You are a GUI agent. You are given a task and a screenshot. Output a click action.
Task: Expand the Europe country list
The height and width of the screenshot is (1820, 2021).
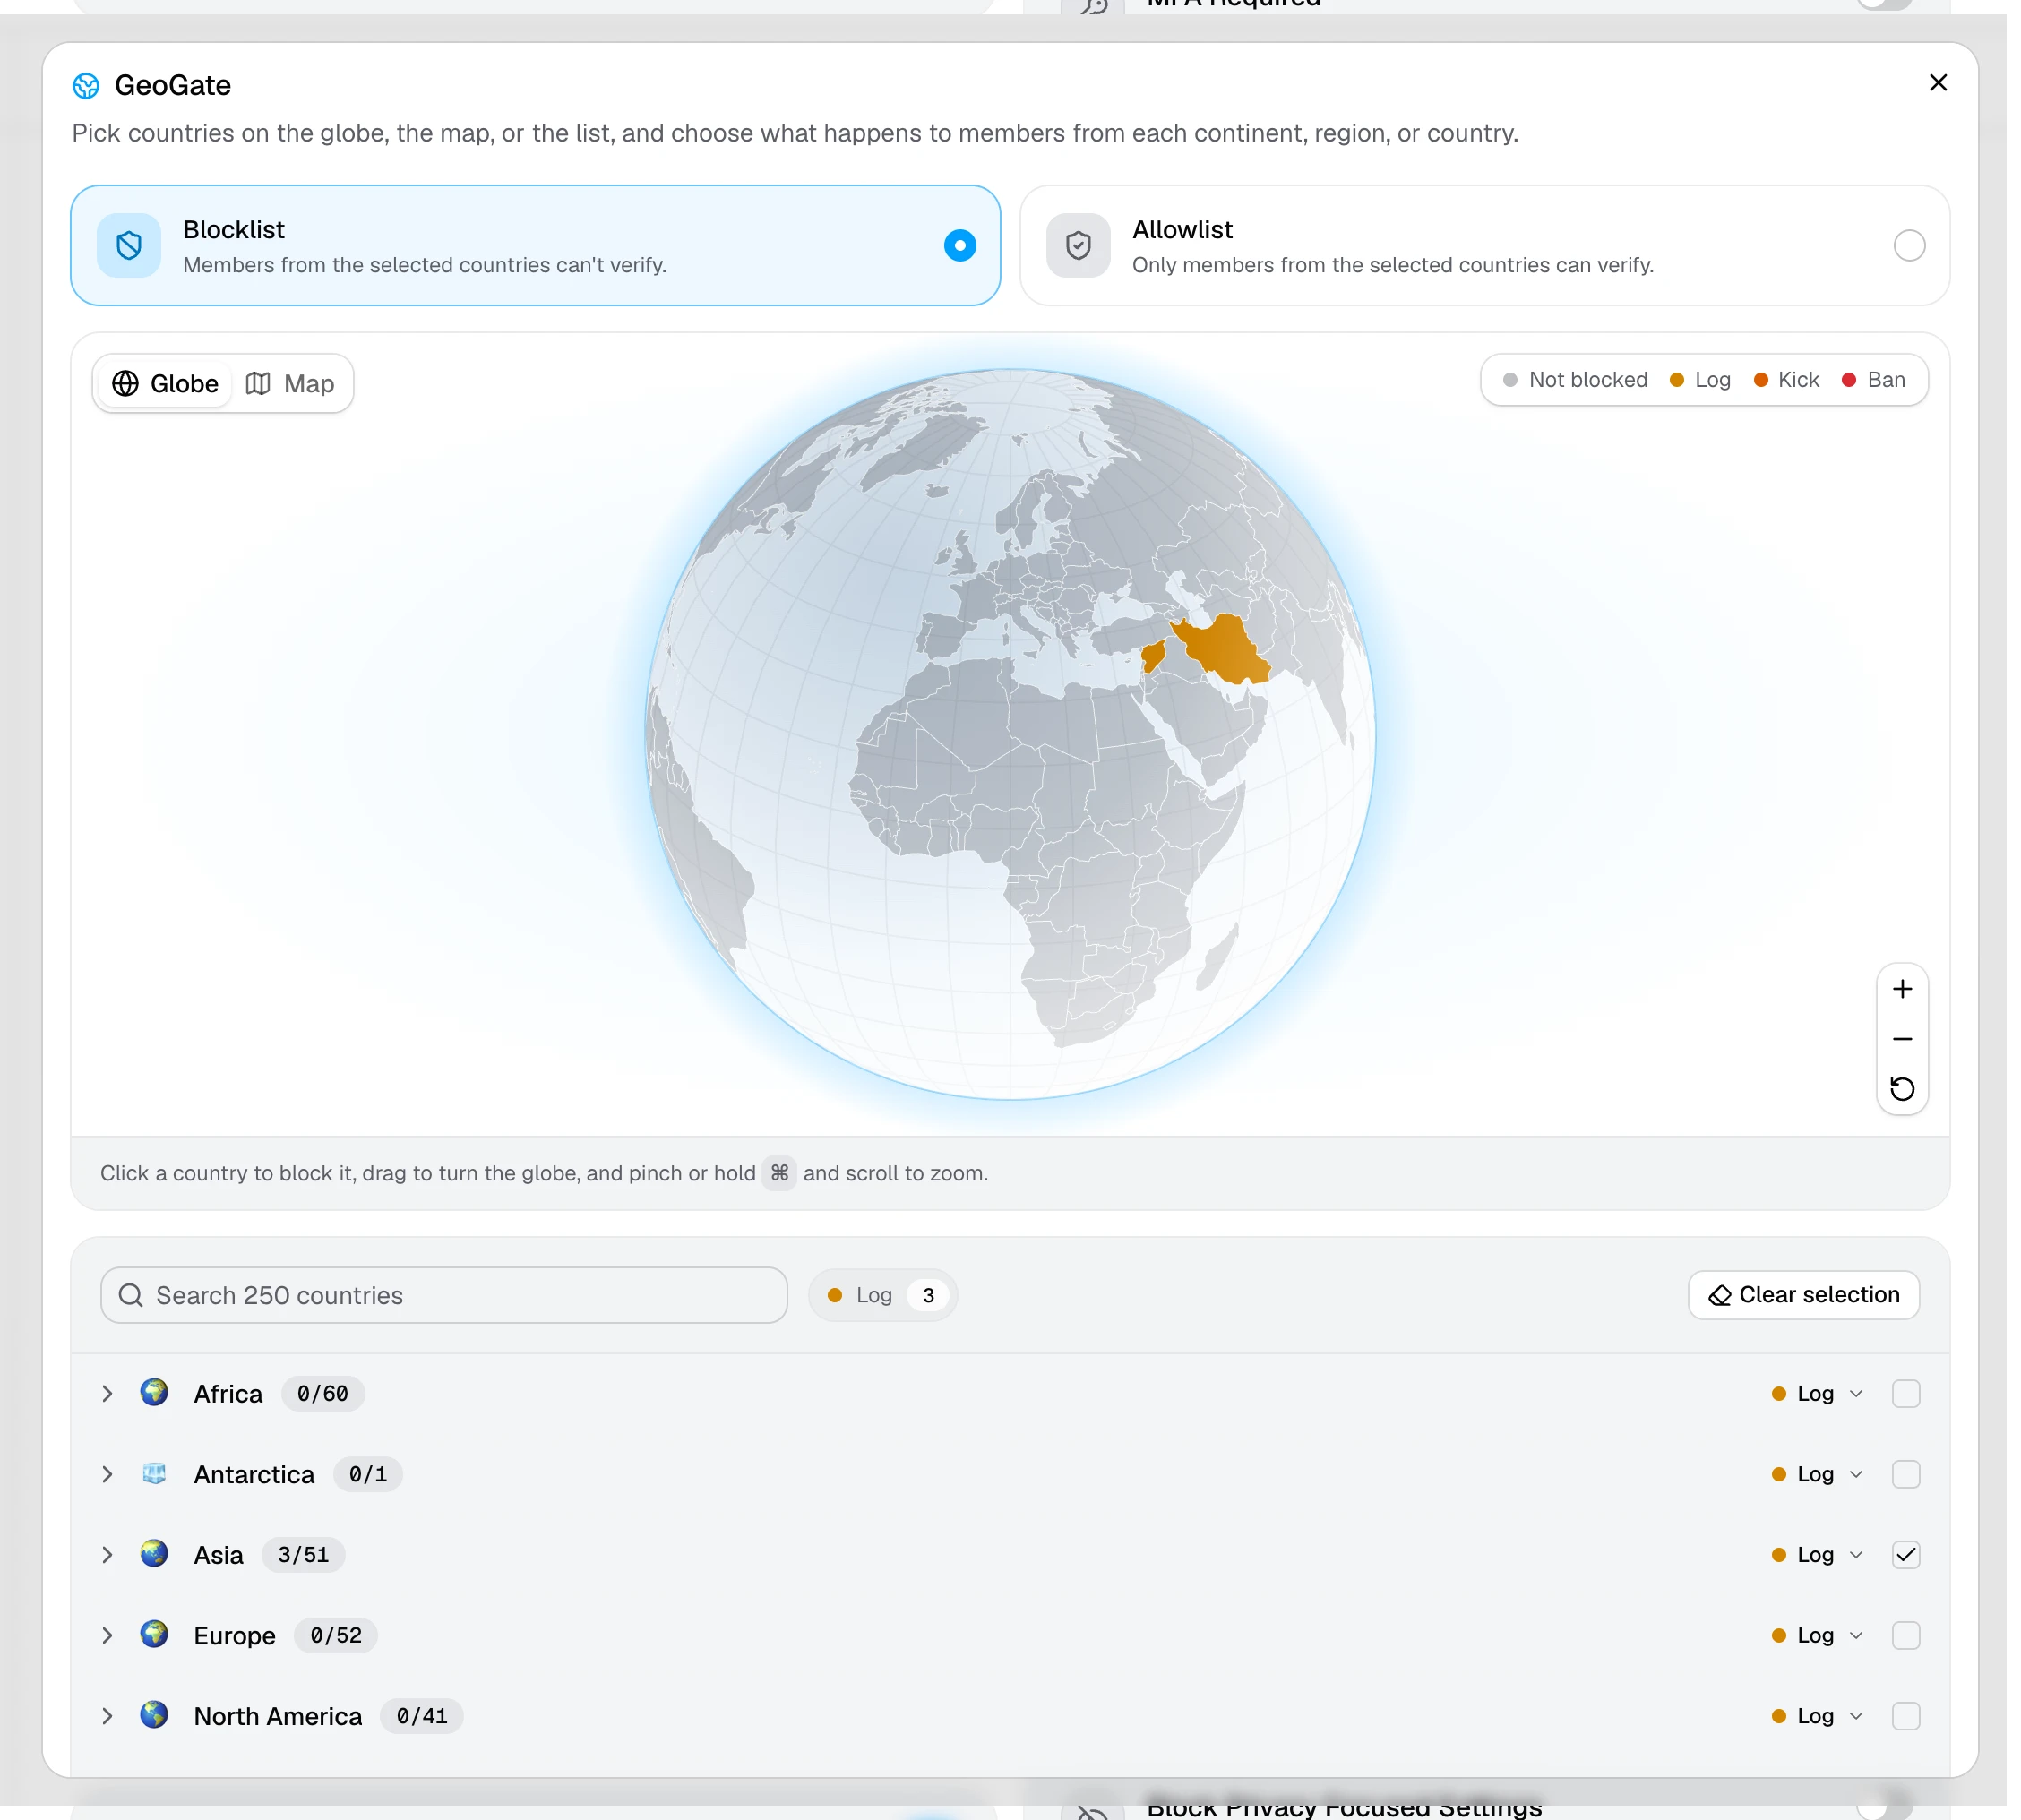[107, 1635]
